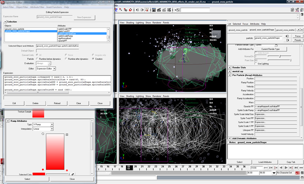Click the go to input connection icon
304x184 pixels.
[288, 36]
